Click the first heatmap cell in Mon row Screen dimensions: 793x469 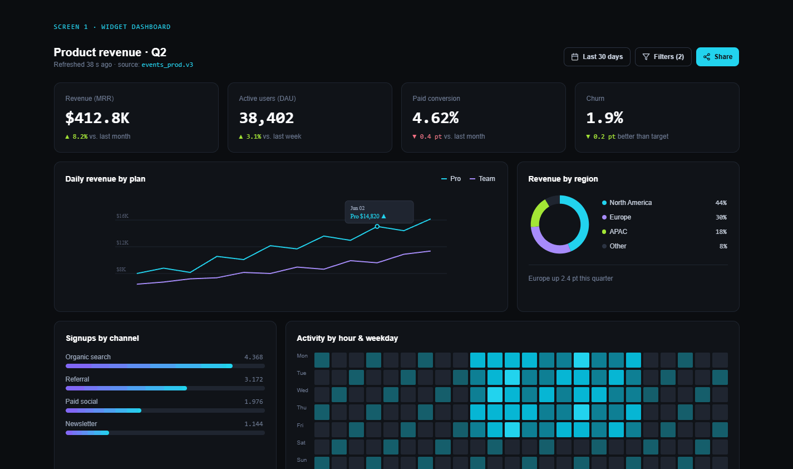point(322,360)
